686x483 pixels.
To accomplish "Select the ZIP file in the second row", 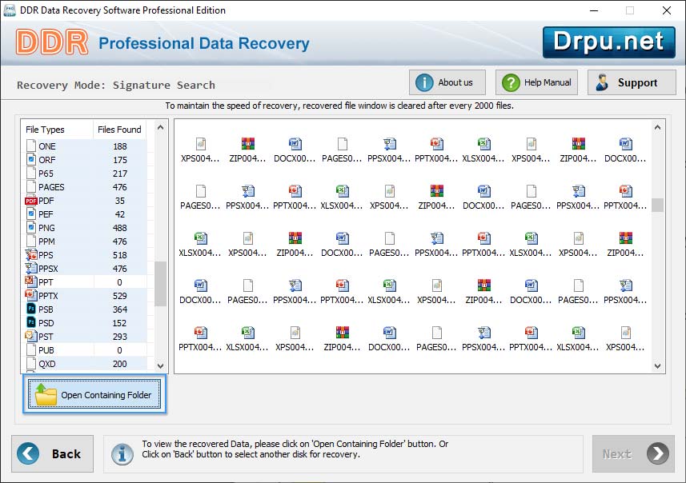I will [x=436, y=198].
